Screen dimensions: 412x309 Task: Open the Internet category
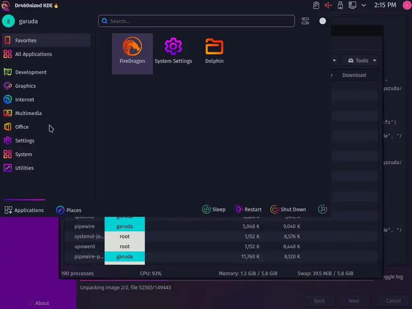click(x=46, y=100)
